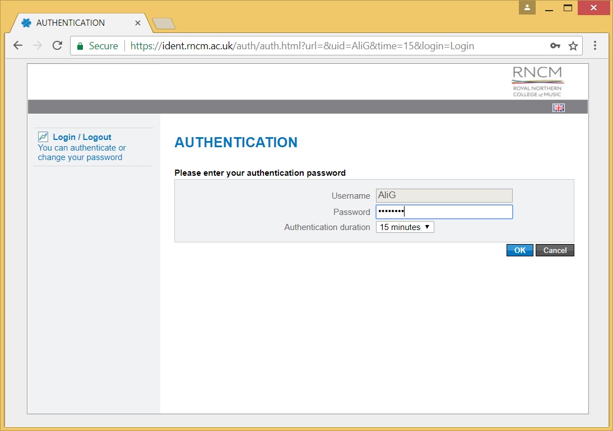Click inside the Password field
The width and height of the screenshot is (613, 431).
point(444,212)
